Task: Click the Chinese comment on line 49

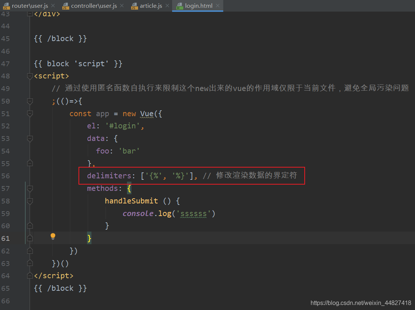Action: click(230, 88)
